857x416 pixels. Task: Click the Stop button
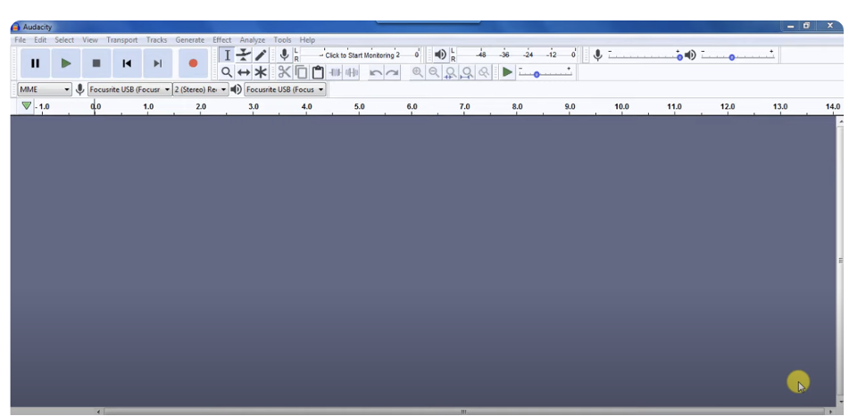click(96, 63)
